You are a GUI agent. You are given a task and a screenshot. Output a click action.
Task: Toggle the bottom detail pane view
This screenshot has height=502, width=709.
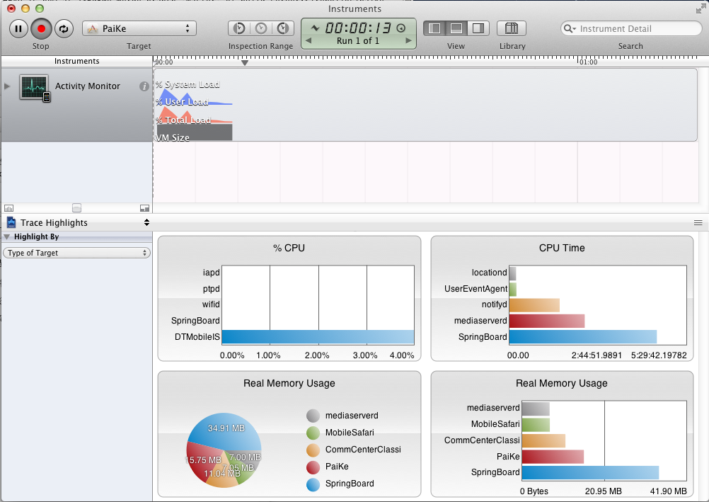[x=456, y=28]
